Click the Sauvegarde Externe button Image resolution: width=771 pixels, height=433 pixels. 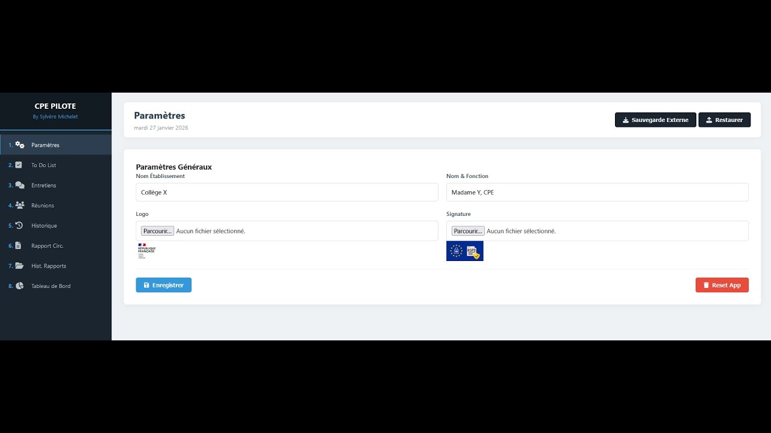tap(655, 120)
